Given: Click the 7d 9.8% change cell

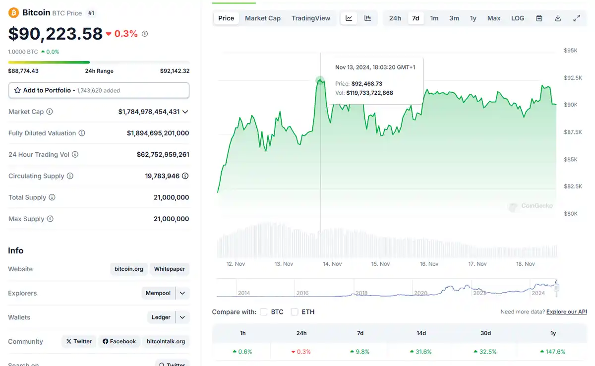Looking at the screenshot, I should [x=360, y=352].
